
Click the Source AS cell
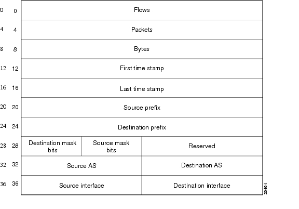(x=81, y=166)
